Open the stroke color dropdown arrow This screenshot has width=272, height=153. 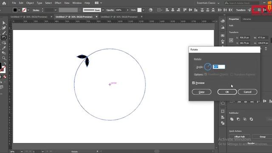pyautogui.click(x=28, y=10)
